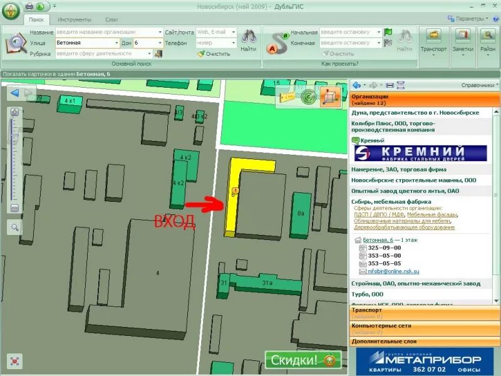
Task: Click the map zoom slider handle
Action: click(x=14, y=135)
